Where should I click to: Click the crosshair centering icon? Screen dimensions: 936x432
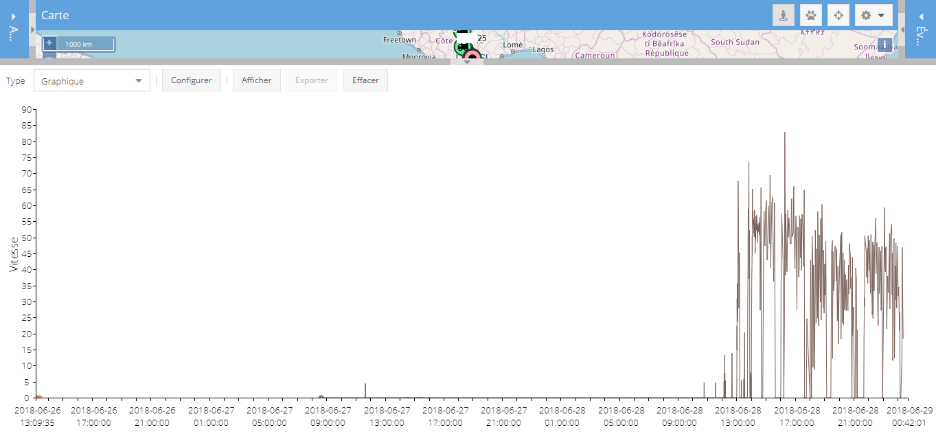tap(838, 14)
